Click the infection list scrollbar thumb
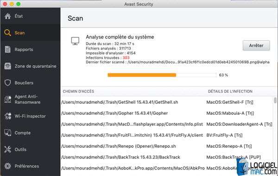Screen dimensions: 278x176 point(275,100)
